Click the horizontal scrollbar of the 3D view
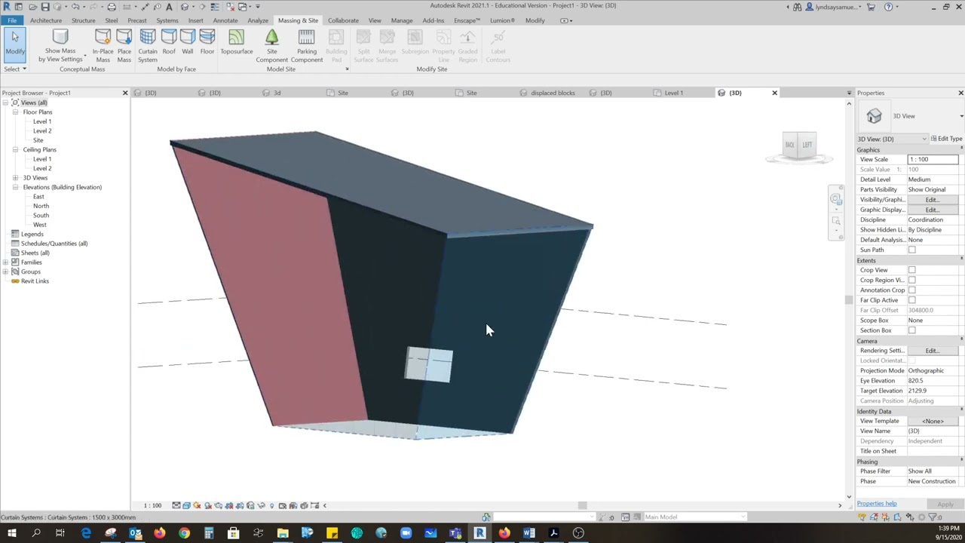965x543 pixels. click(582, 505)
